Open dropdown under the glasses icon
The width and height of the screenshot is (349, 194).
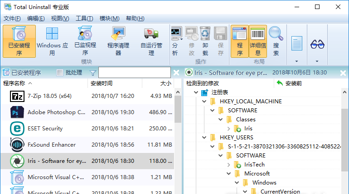pos(317,61)
